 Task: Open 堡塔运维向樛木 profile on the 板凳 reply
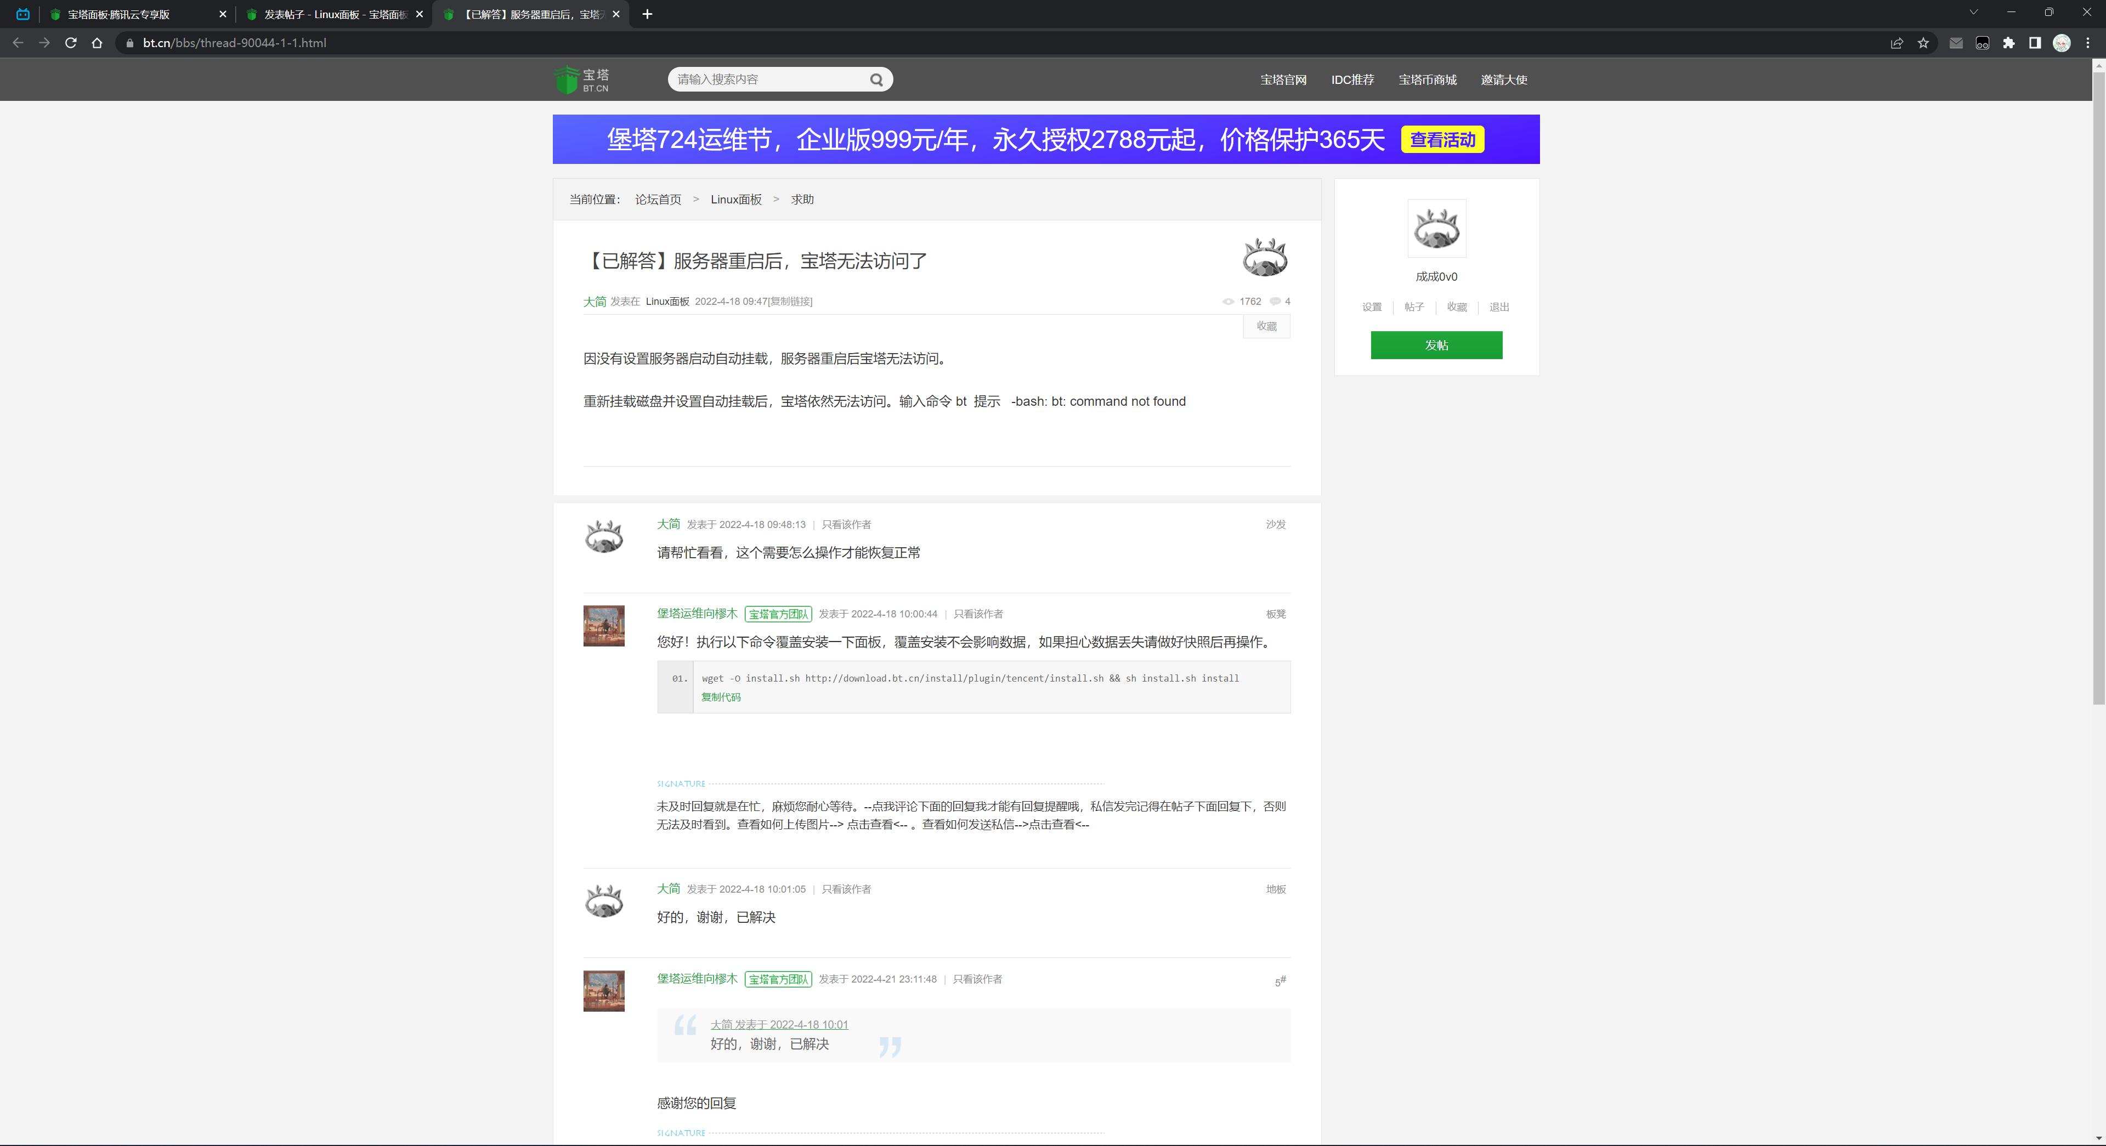pyautogui.click(x=698, y=613)
